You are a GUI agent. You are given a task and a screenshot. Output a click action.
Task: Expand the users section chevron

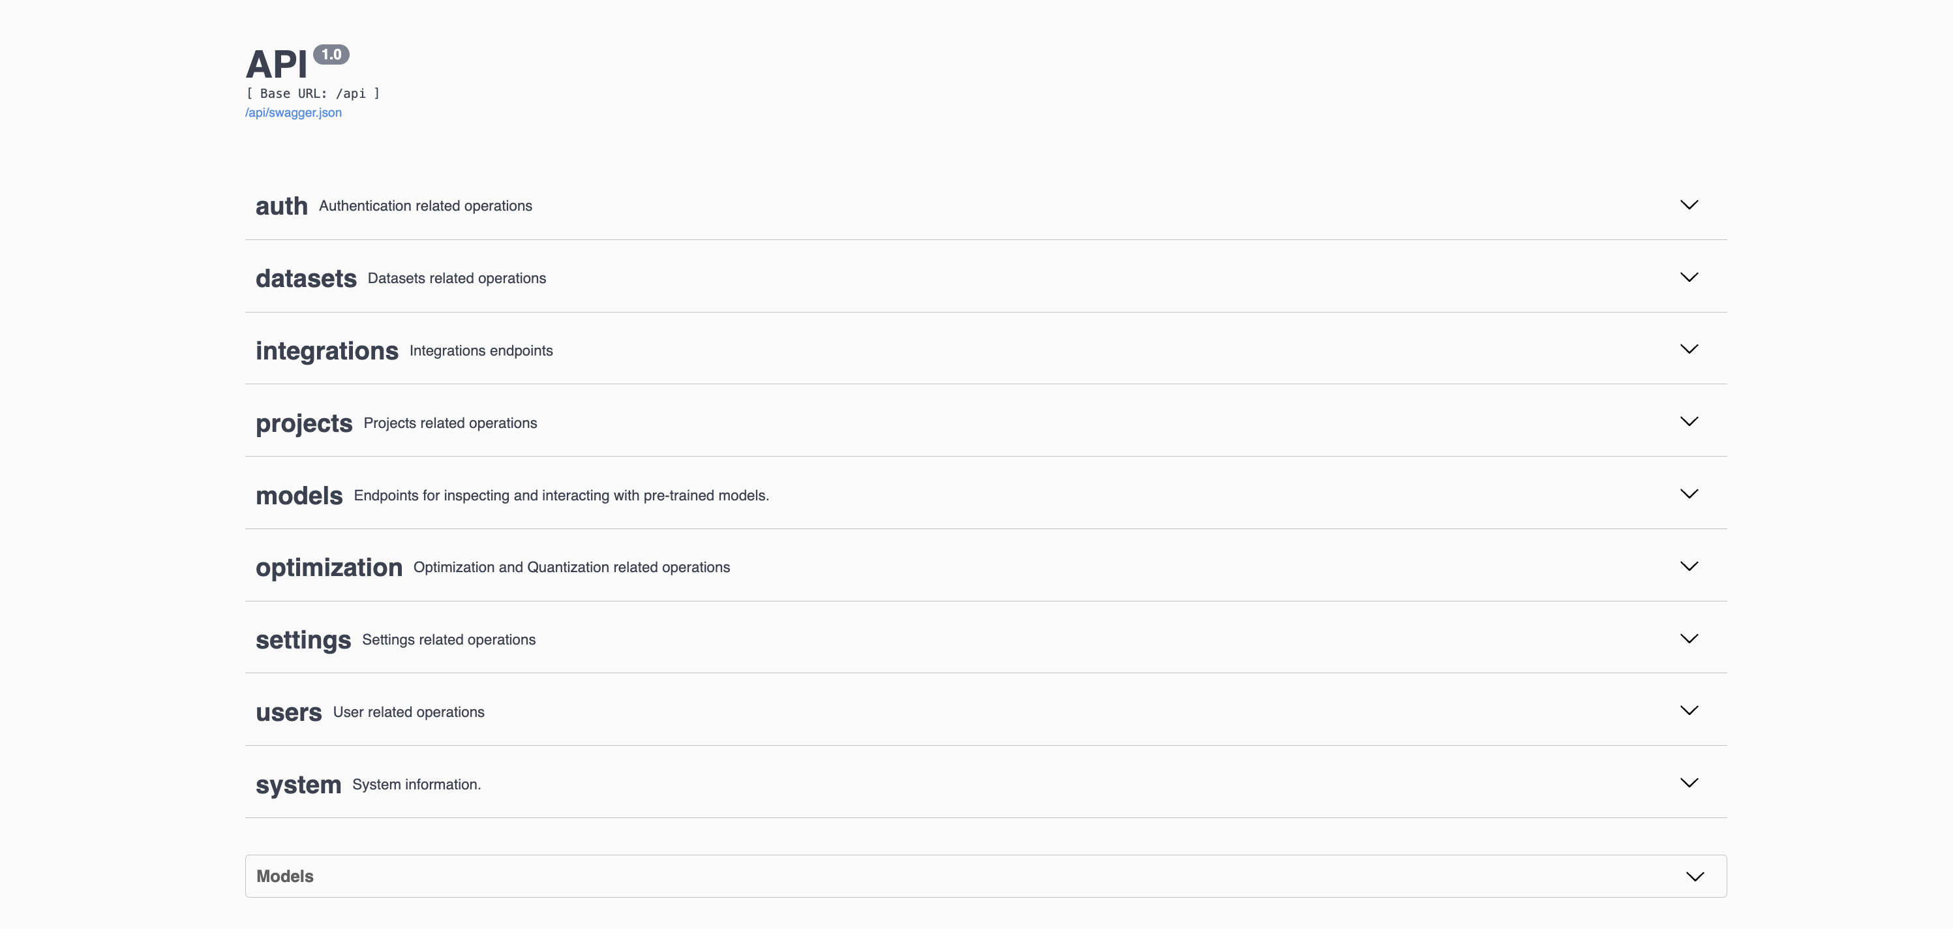pyautogui.click(x=1689, y=710)
